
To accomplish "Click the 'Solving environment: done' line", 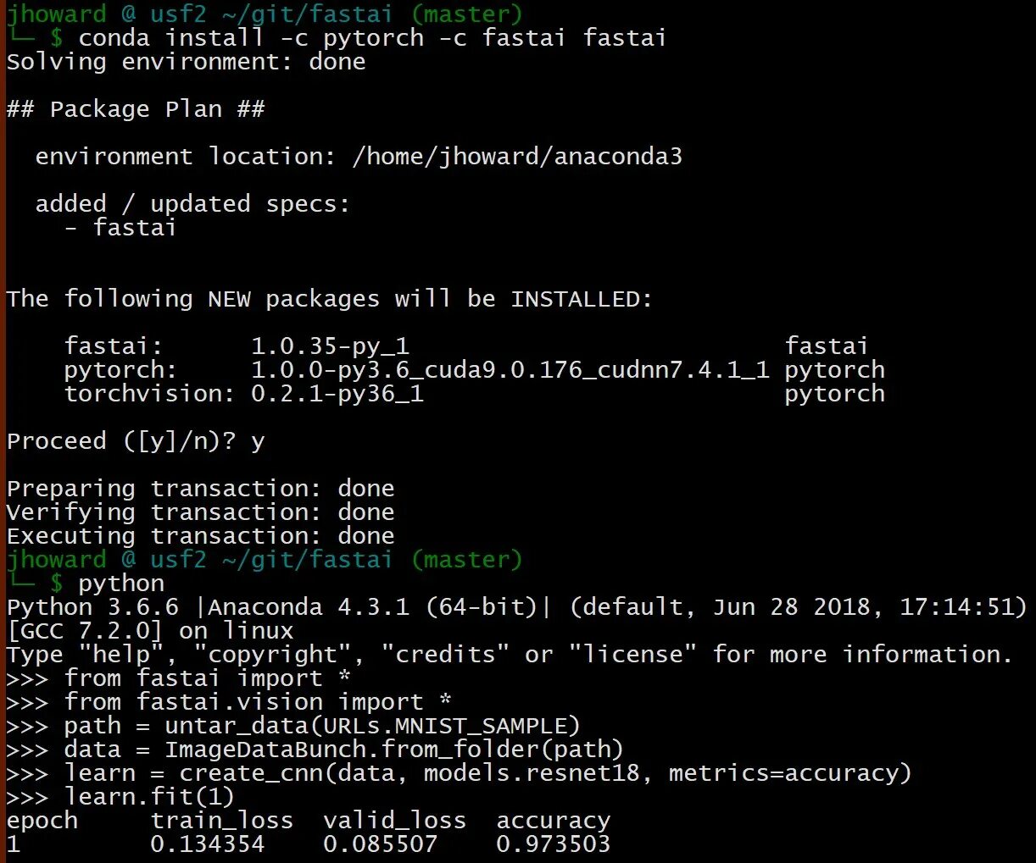I will [x=187, y=62].
